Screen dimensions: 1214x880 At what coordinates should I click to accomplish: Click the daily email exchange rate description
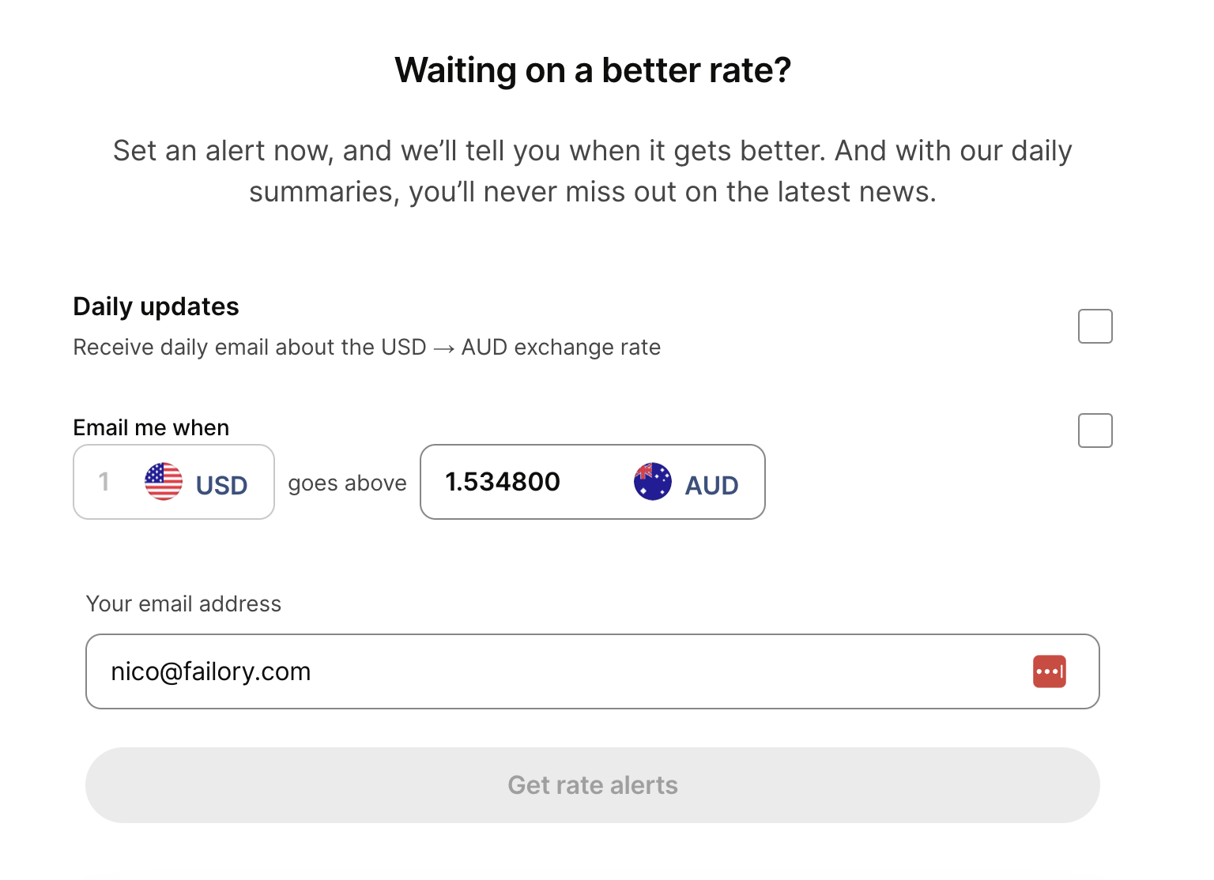point(367,348)
